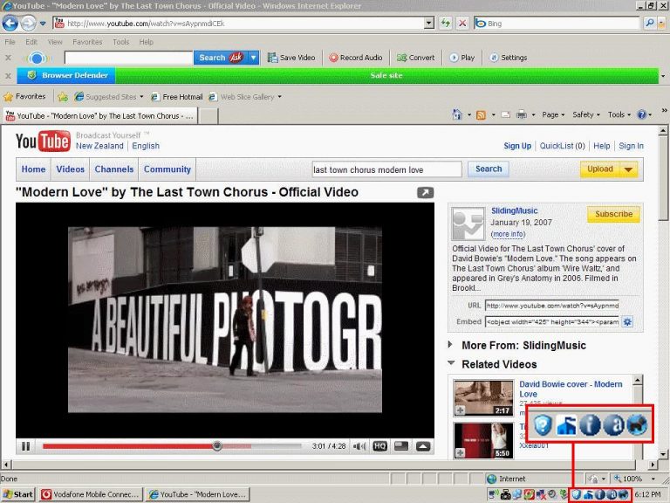Open embed customization gear icon
Image resolution: width=670 pixels, height=503 pixels.
pyautogui.click(x=627, y=322)
